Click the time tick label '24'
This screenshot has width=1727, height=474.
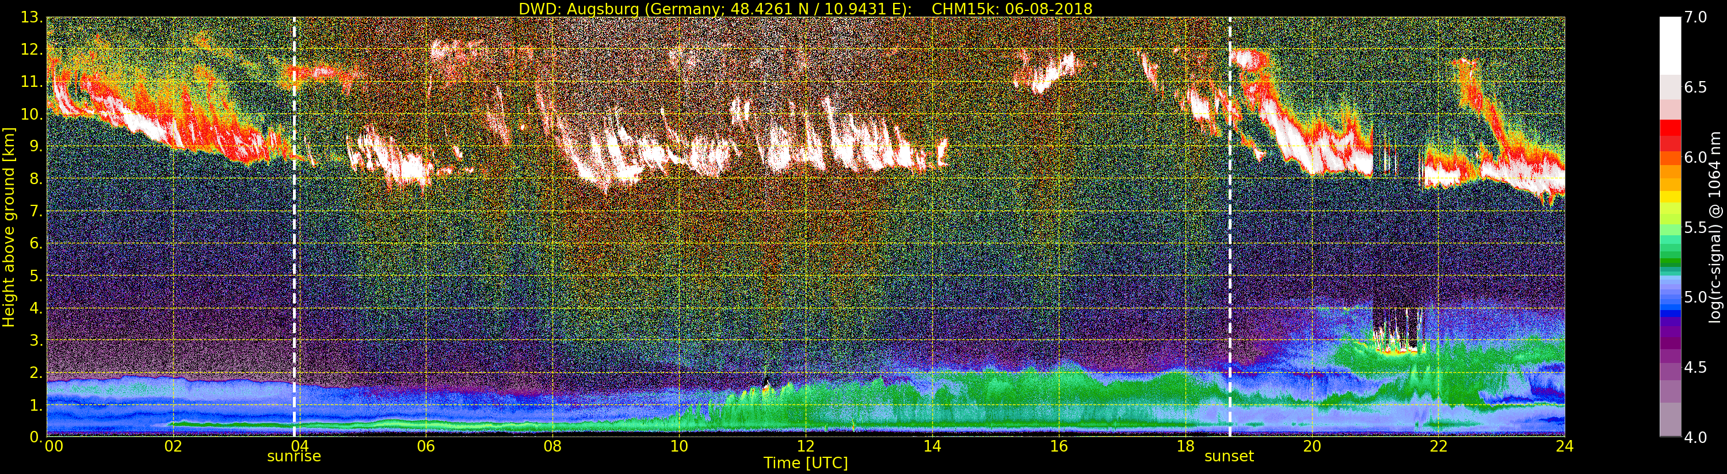coord(1565,446)
